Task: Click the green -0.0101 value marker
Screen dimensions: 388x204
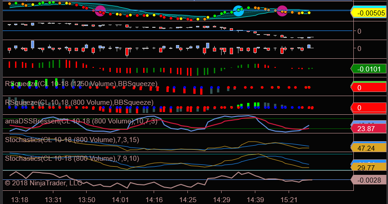Action: tap(369, 69)
